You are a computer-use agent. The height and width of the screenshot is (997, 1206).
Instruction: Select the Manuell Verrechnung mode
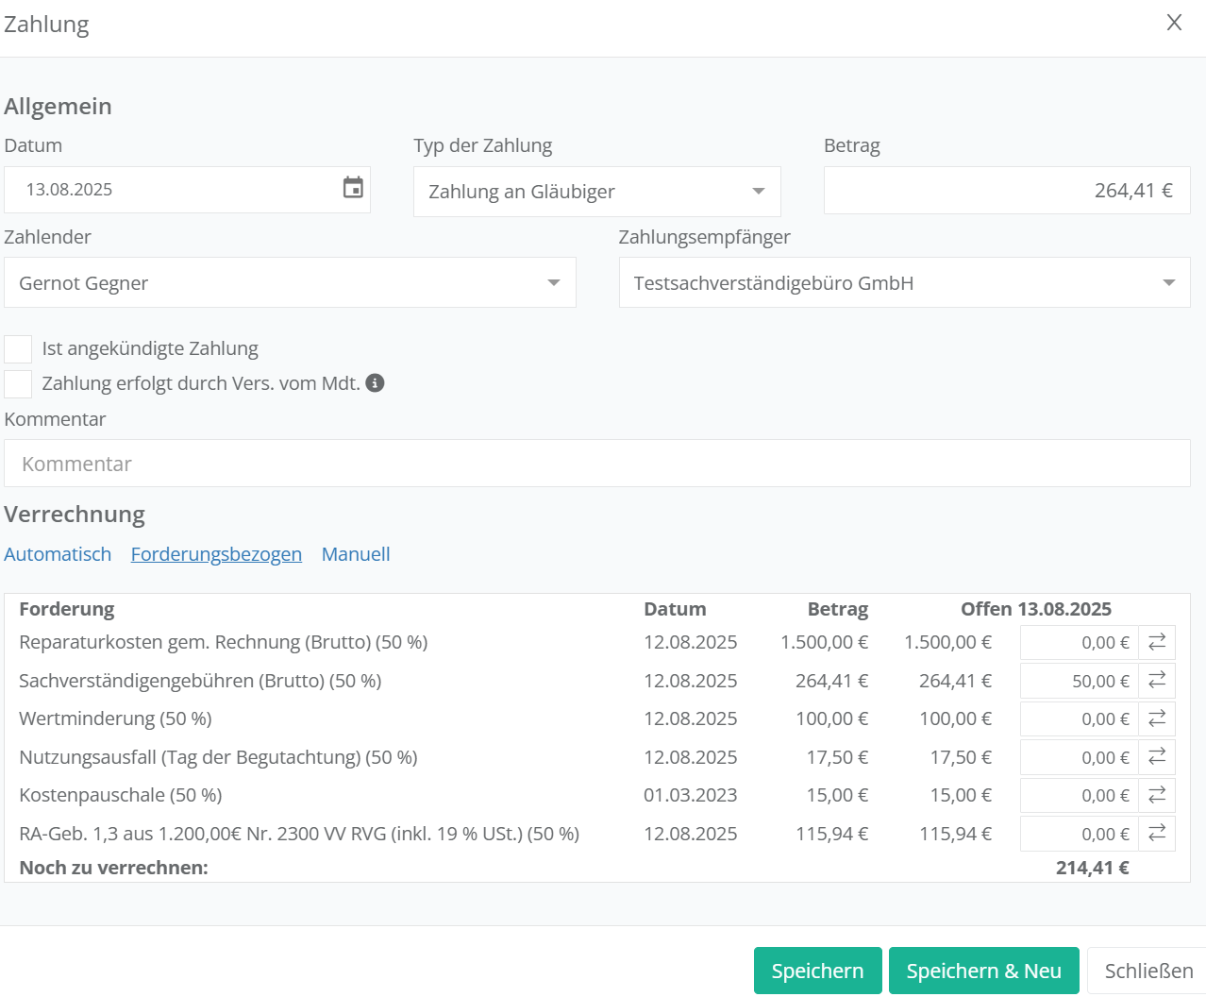click(356, 554)
